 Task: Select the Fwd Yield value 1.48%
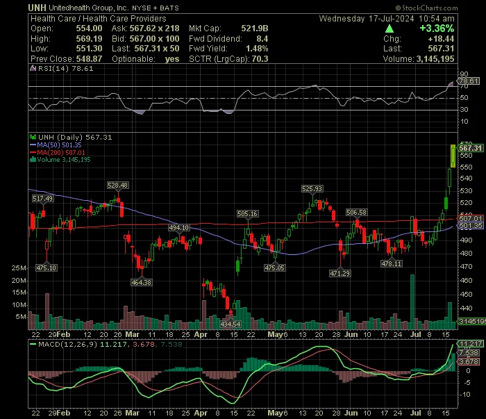click(257, 49)
